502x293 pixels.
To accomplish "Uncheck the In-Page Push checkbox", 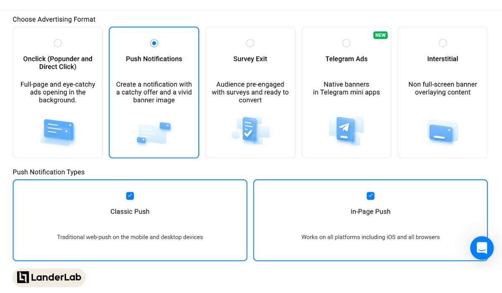I will (x=371, y=195).
